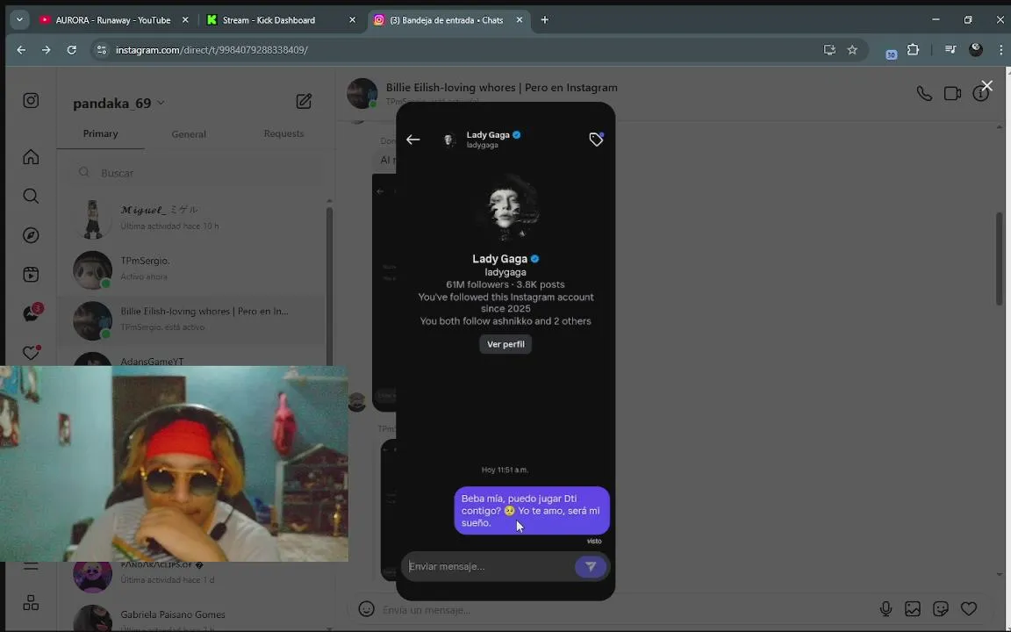Image resolution: width=1011 pixels, height=632 pixels.
Task: Click the conversation list scrollbar
Action: tap(329, 287)
